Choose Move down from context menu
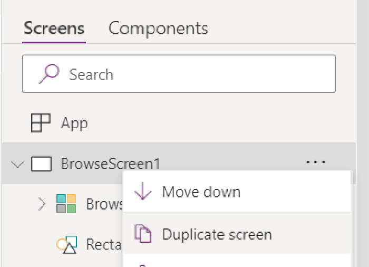This screenshot has height=267, width=369. click(201, 192)
